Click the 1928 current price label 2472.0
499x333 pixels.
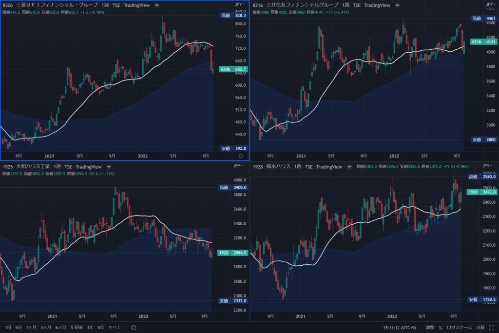pyautogui.click(x=482, y=192)
